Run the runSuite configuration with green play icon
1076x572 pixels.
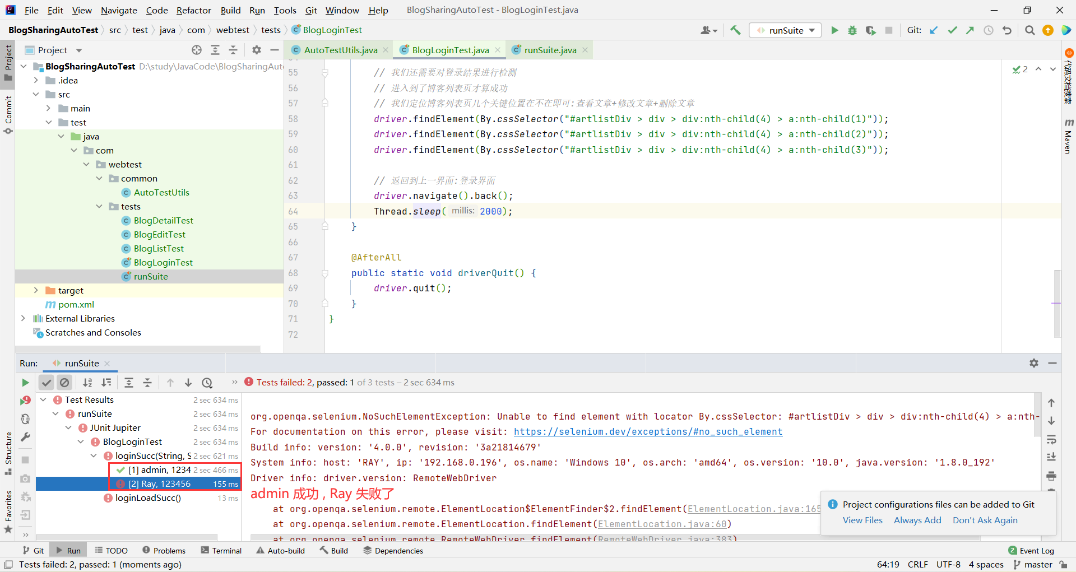click(x=834, y=30)
